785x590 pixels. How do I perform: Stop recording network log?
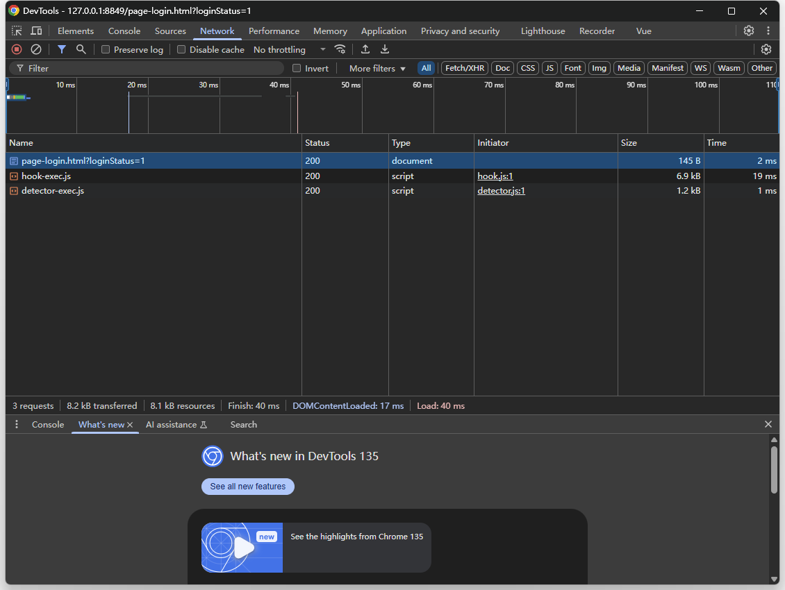pos(17,49)
